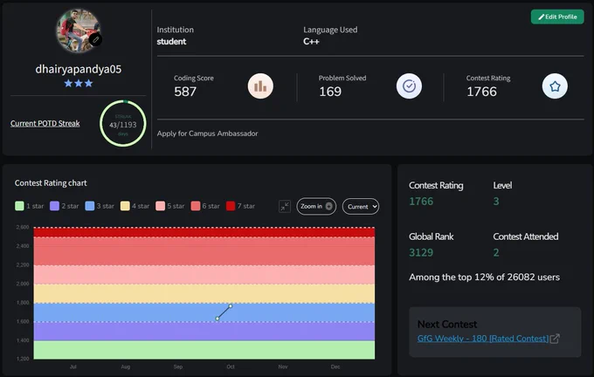This screenshot has height=377, width=594.
Task: Click the Level value 3
Action: pos(496,202)
